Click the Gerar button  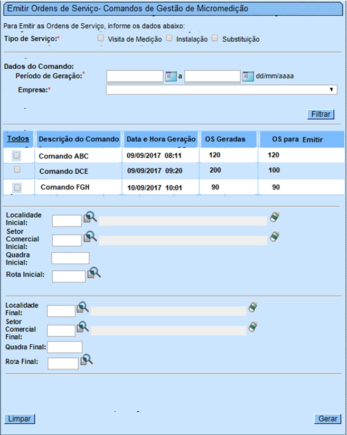tap(327, 419)
